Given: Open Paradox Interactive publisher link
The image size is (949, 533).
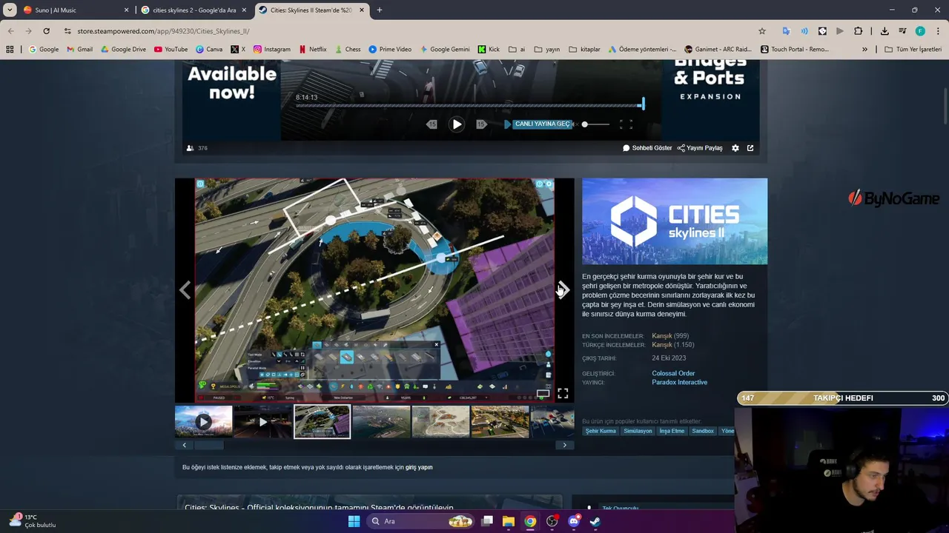Looking at the screenshot, I should pyautogui.click(x=679, y=383).
